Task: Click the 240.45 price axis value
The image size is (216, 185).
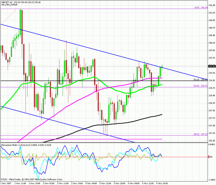Action: point(212,35)
